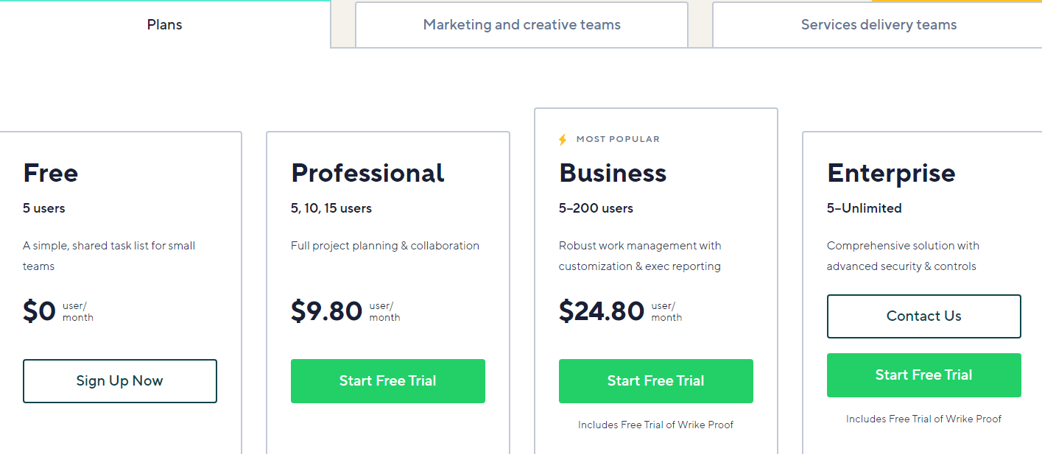The height and width of the screenshot is (454, 1042).
Task: Switch to the Plans tab
Action: coord(164,24)
